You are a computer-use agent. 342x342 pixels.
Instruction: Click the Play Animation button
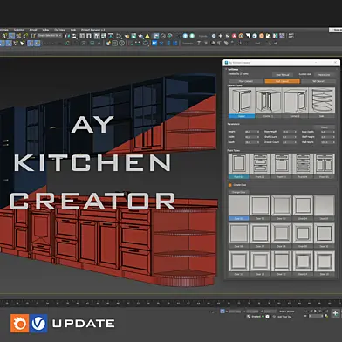pos(316,311)
